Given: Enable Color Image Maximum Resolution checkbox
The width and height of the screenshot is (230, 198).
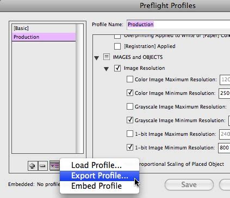Looking at the screenshot, I should click(130, 79).
